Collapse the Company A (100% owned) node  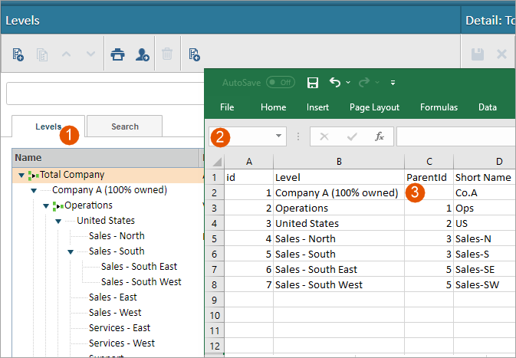pyautogui.click(x=34, y=191)
